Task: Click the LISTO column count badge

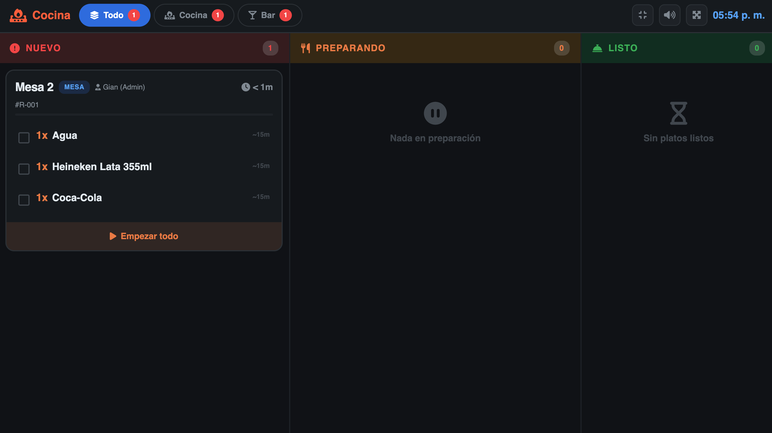Action: 757,48
